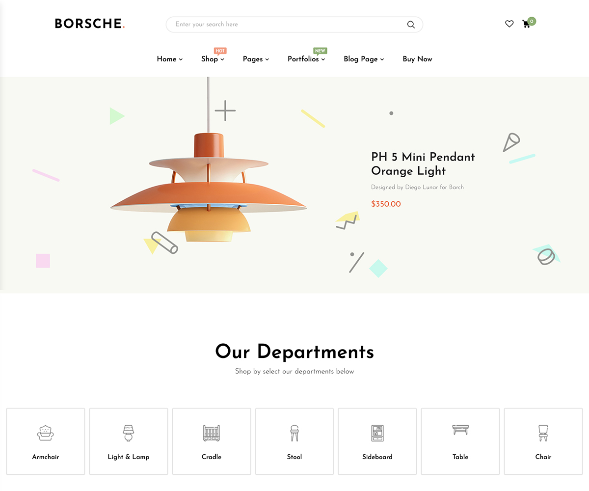
Task: Click 'Shop by select our departments below'
Action: point(294,371)
